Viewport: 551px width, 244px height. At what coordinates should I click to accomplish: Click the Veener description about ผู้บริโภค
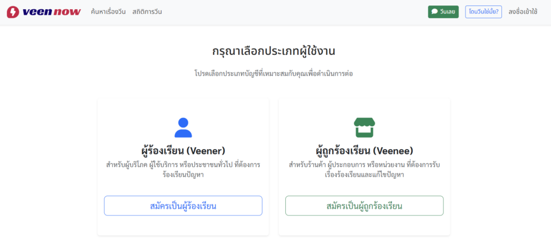coord(183,169)
